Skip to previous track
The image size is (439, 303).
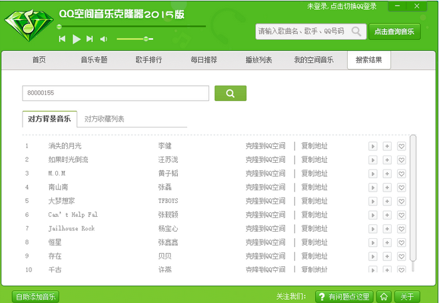62,39
